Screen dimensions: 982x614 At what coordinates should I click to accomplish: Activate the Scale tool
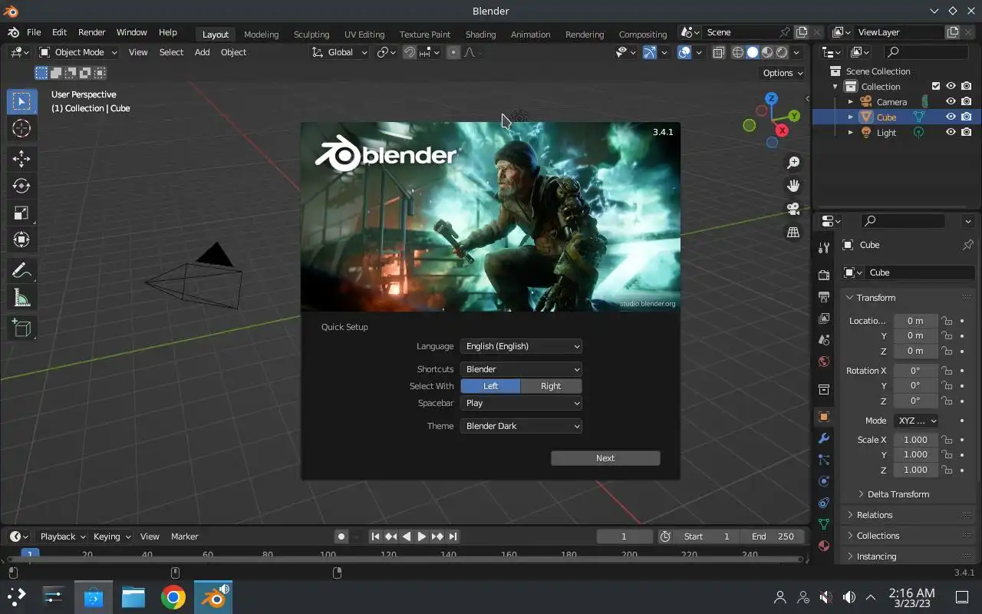click(21, 213)
